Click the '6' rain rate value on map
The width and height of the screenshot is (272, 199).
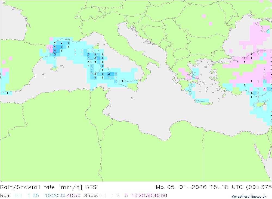pos(55,50)
